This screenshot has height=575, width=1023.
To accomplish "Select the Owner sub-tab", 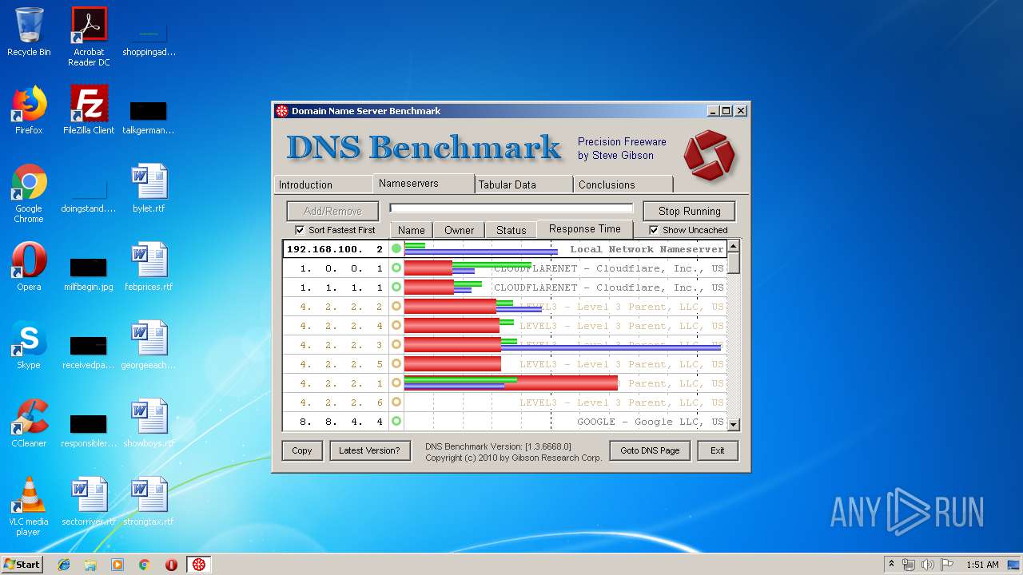I will (460, 230).
